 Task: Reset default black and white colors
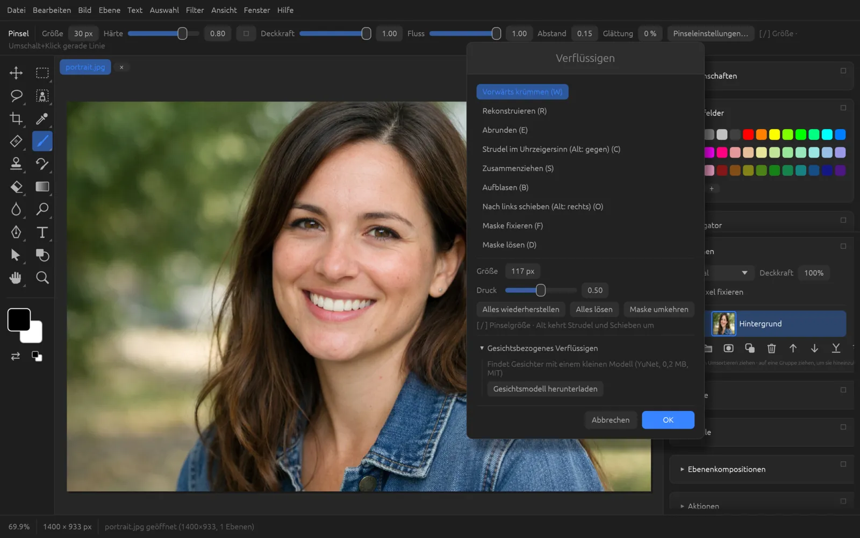[x=37, y=356]
